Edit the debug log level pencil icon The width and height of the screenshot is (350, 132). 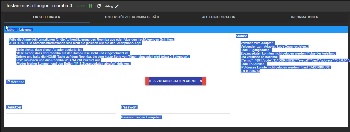(x=117, y=6)
